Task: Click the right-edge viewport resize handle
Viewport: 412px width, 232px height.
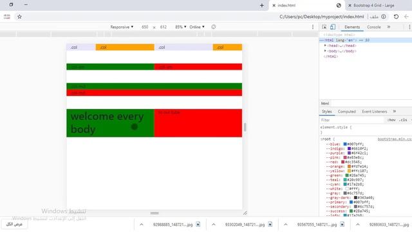Action: pyautogui.click(x=245, y=128)
